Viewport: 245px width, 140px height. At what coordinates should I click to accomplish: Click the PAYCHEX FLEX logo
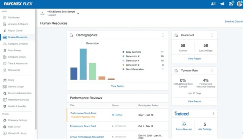point(18,4)
